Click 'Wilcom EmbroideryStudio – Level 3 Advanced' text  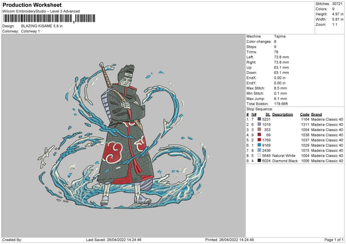coord(41,12)
